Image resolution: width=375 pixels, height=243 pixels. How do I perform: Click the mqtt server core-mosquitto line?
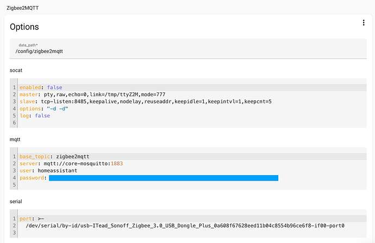tap(192, 164)
